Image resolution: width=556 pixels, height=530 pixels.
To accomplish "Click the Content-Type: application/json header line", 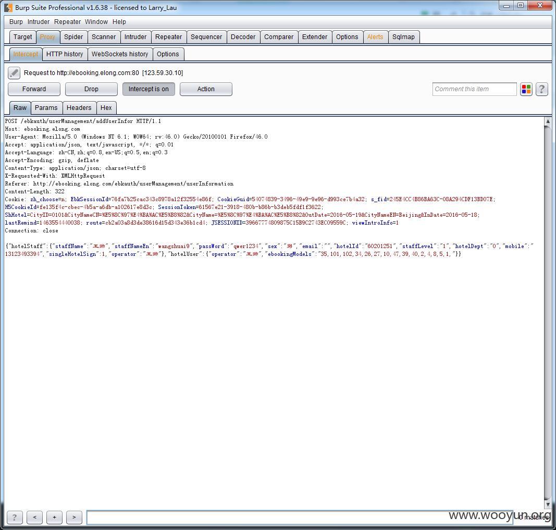I will coord(75,168).
